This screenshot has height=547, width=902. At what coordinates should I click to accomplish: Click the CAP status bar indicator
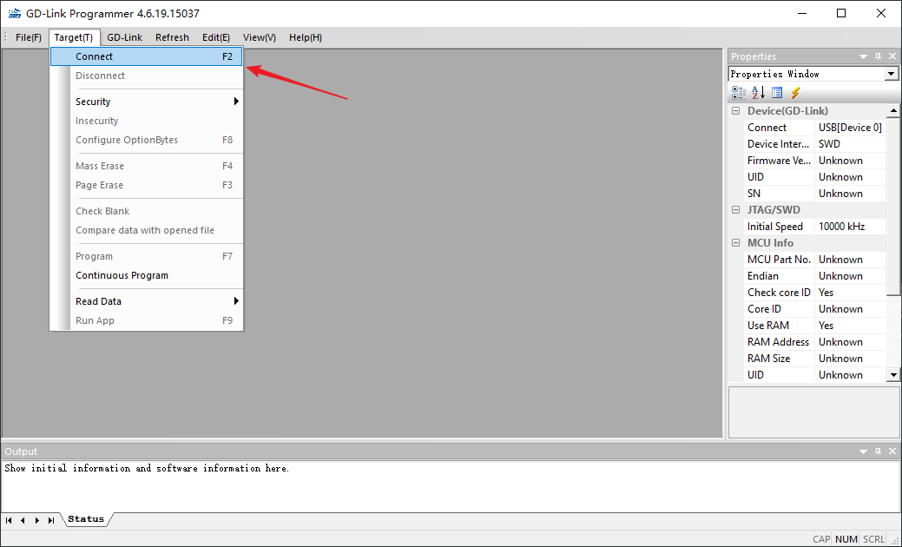pos(821,539)
